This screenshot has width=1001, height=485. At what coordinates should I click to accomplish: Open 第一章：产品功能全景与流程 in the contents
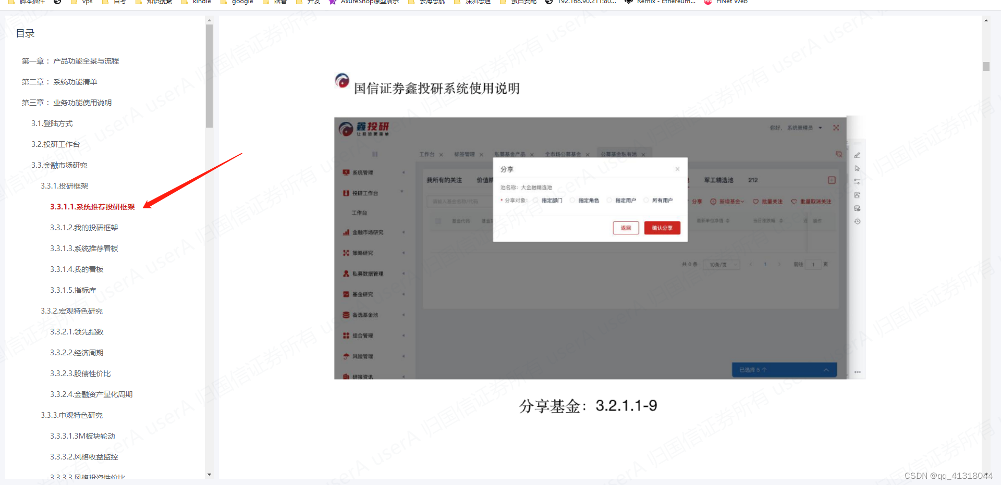point(70,61)
